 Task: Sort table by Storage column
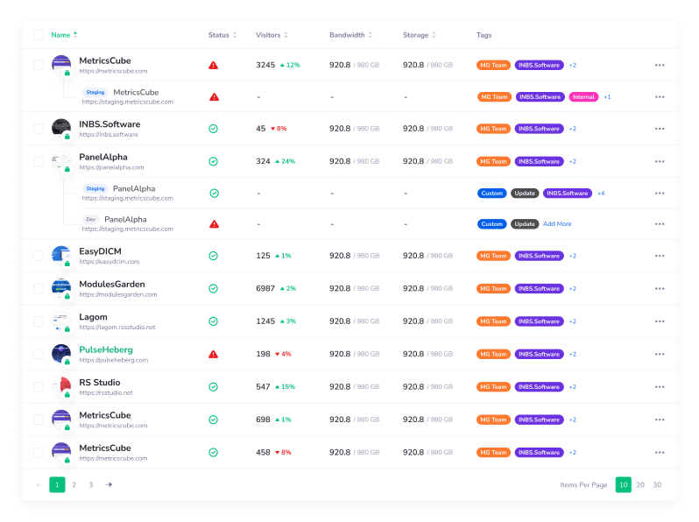(x=419, y=35)
